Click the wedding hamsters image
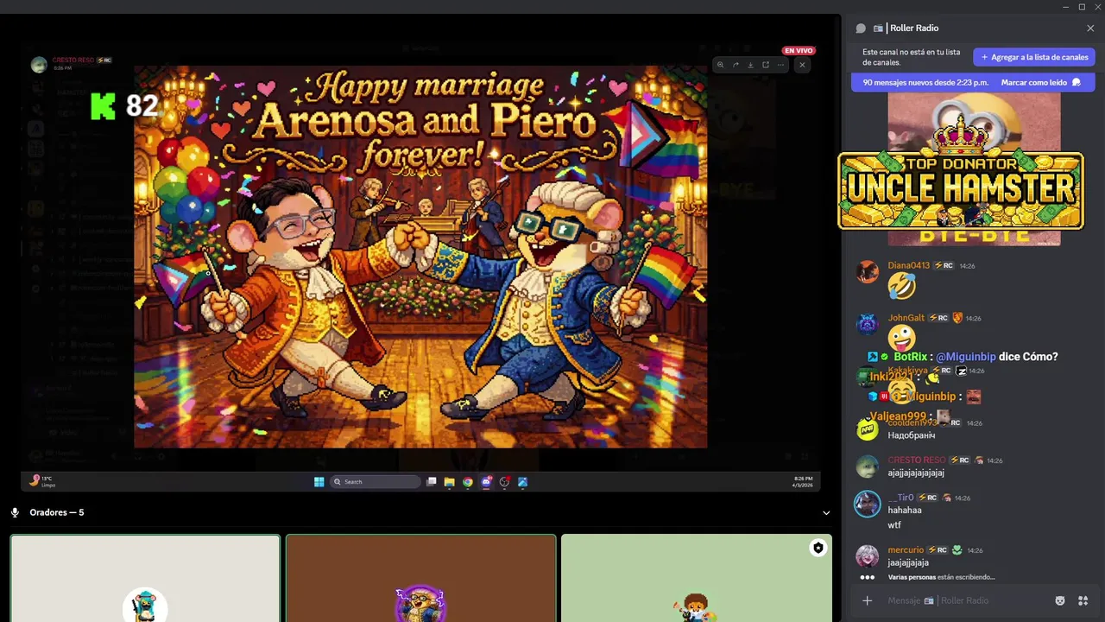Viewport: 1105px width, 622px height. (420, 257)
